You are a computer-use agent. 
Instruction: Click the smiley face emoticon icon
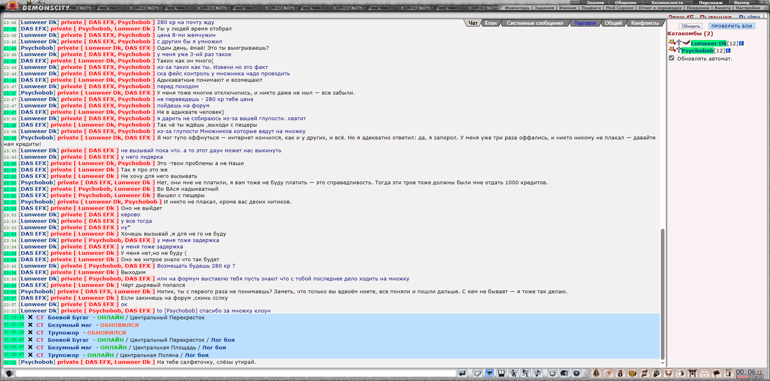(552, 373)
